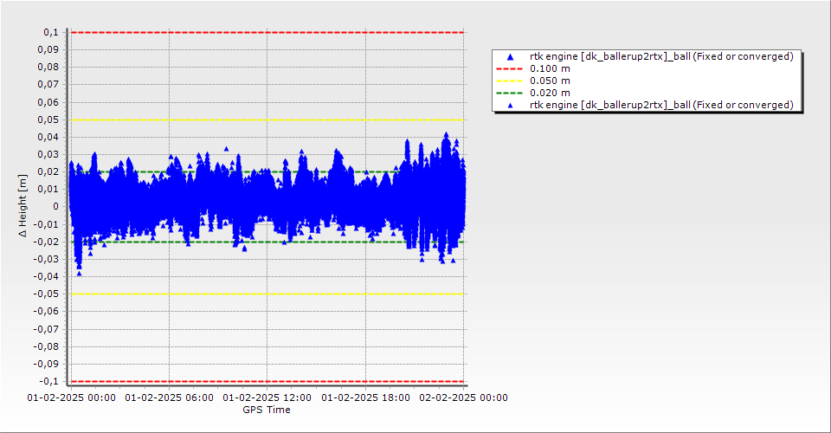Click the '0,1' y-axis tick label
The width and height of the screenshot is (831, 433).
click(x=51, y=32)
